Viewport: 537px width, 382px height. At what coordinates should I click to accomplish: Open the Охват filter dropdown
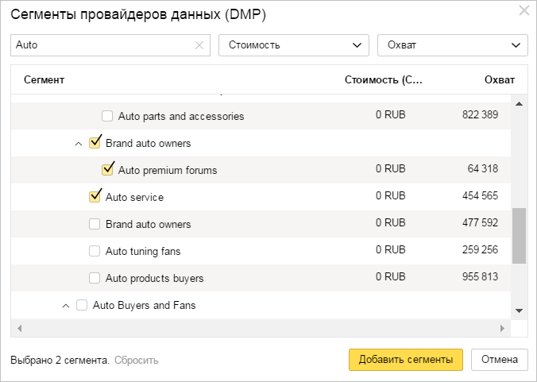click(x=452, y=45)
